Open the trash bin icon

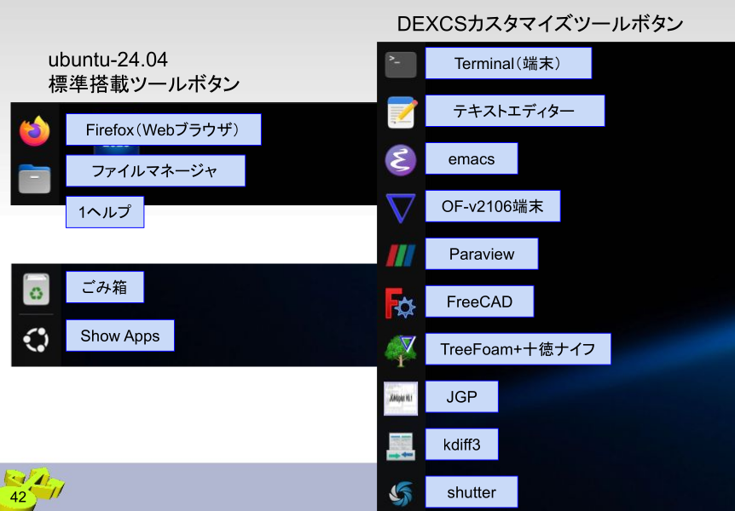[36, 290]
